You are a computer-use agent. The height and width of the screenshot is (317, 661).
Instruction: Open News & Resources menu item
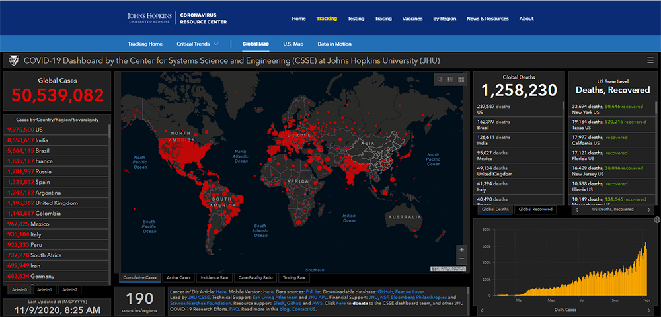click(x=488, y=19)
